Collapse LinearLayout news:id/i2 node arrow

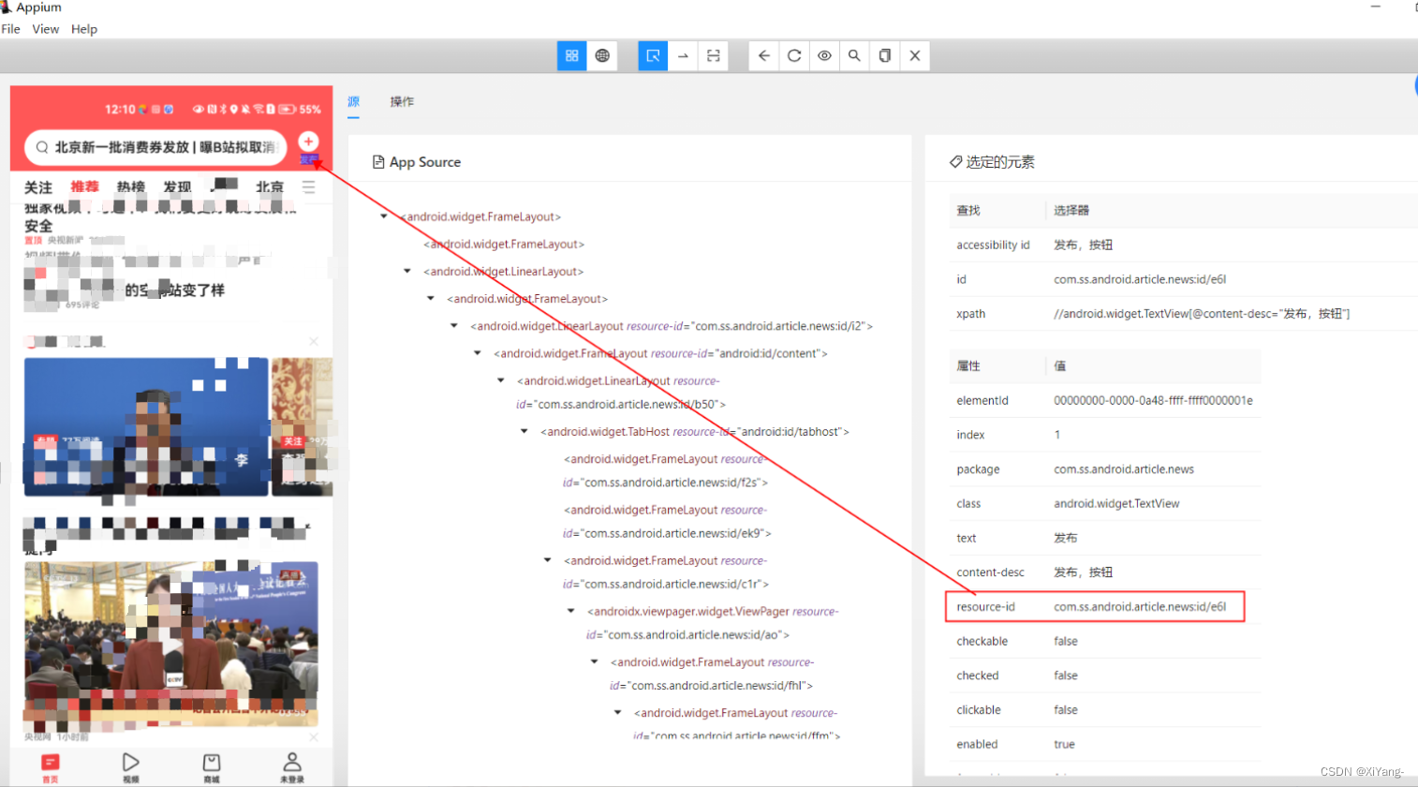click(453, 326)
